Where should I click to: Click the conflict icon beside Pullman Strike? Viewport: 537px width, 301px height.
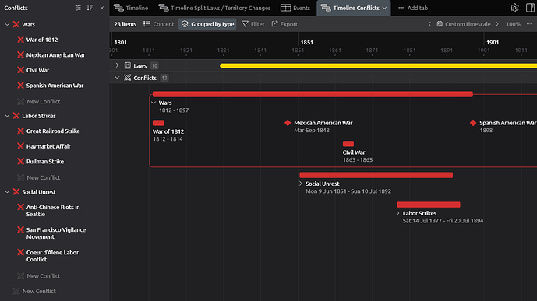[20, 161]
